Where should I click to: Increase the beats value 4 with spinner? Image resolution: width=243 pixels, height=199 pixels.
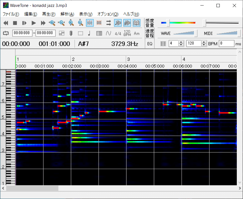(181, 42)
